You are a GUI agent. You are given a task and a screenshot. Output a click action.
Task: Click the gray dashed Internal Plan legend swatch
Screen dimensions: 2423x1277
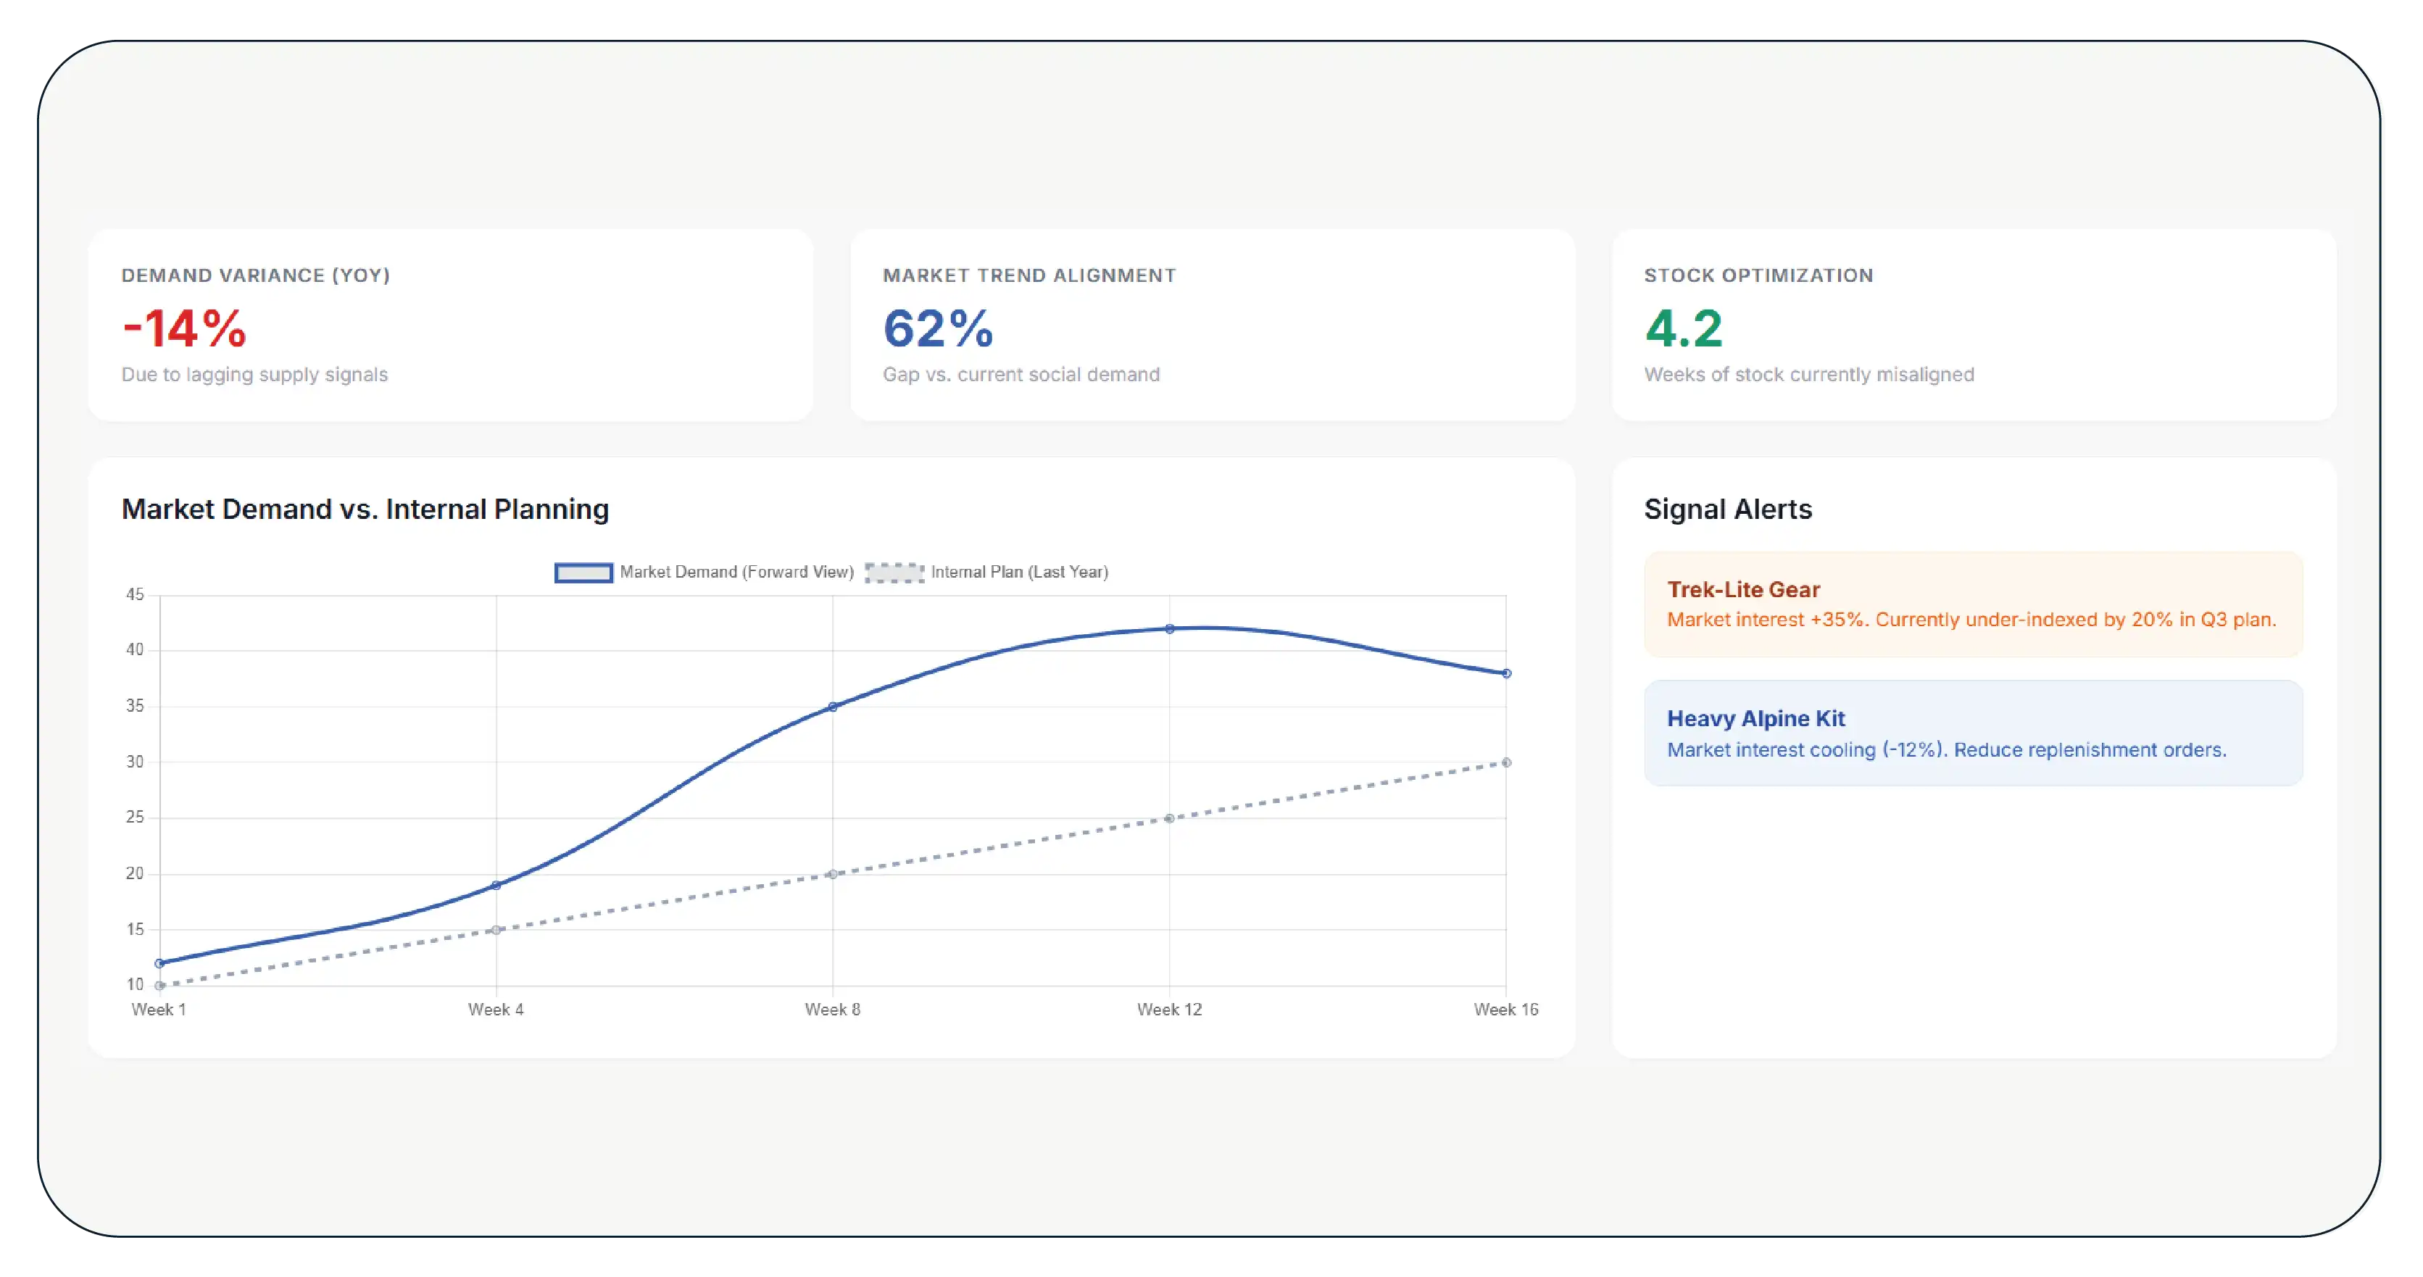pyautogui.click(x=894, y=573)
